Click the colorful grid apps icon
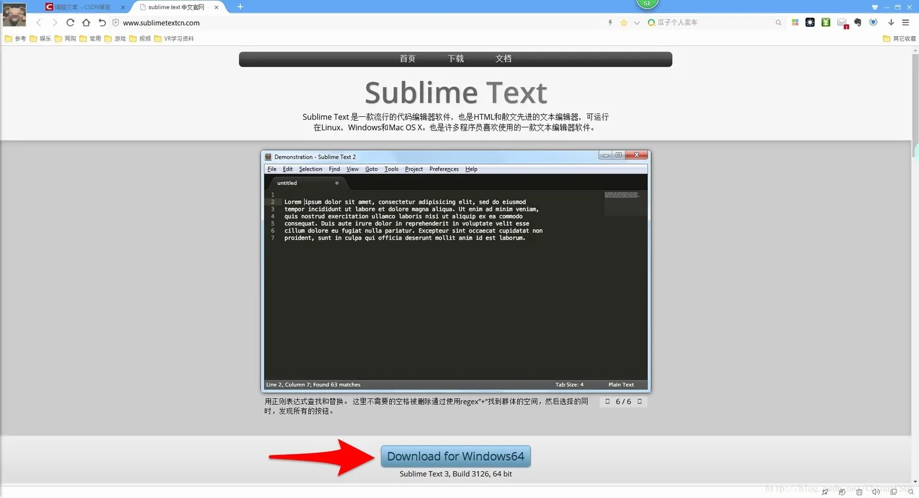This screenshot has width=919, height=498. tap(794, 22)
